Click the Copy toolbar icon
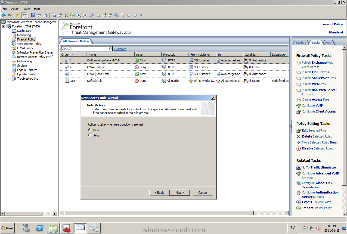Image resolution: width=347 pixels, height=234 pixels. [x=54, y=15]
